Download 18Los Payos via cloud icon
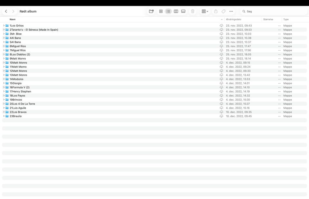 pyautogui.click(x=221, y=95)
